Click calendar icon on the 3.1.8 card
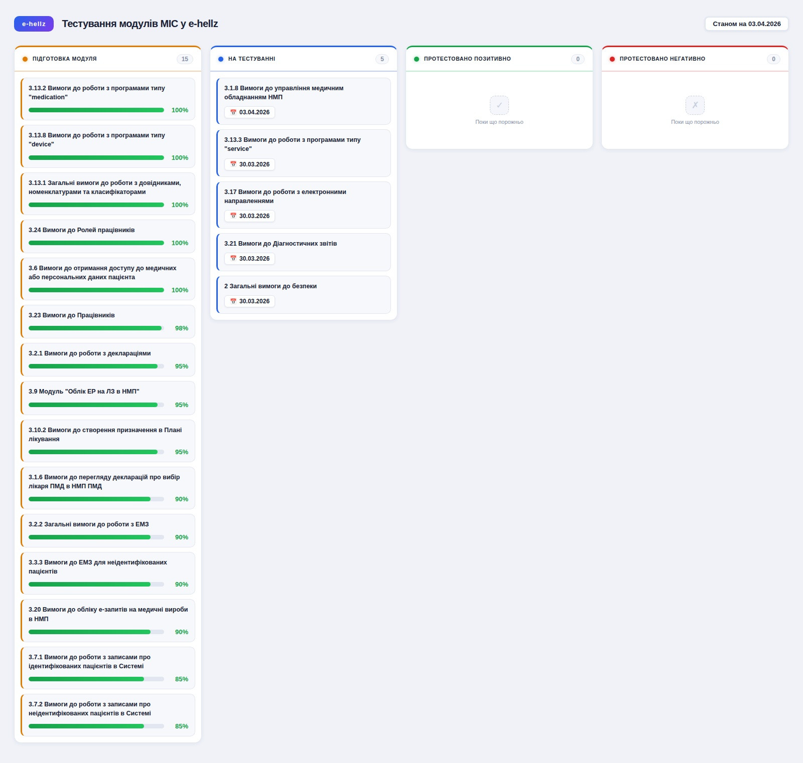The image size is (803, 763). click(233, 112)
